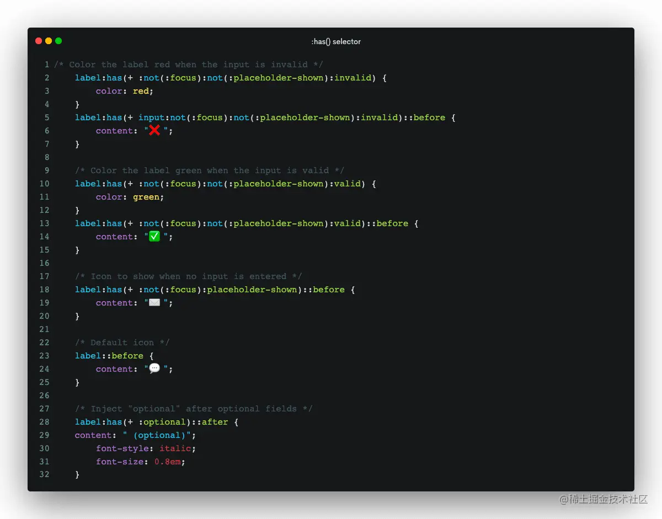662x519 pixels.
Task: Click the envelope emoji on line 19
Action: 154,302
